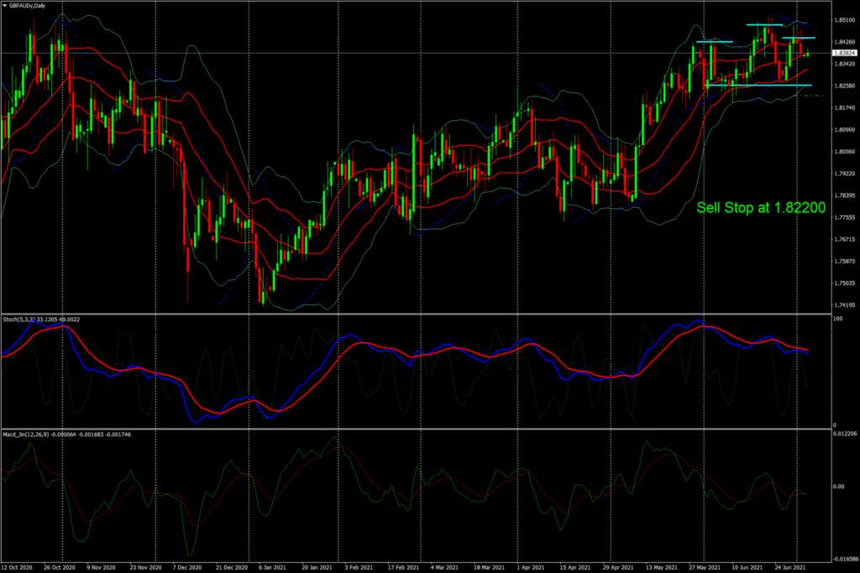
Task: Click the 1.84260 price scale label
Action: 845,42
